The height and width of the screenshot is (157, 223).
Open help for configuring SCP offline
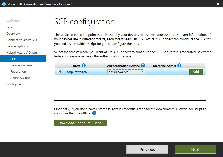[94, 113]
